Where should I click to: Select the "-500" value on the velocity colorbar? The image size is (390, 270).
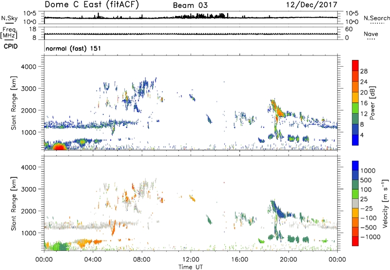coord(368,228)
